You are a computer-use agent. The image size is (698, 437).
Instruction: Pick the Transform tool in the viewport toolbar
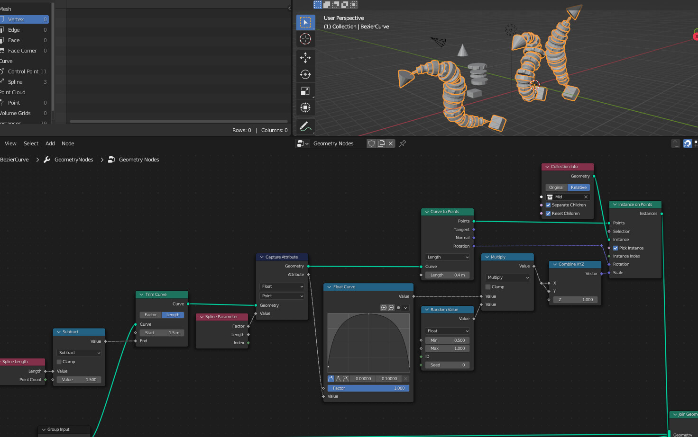tap(305, 107)
